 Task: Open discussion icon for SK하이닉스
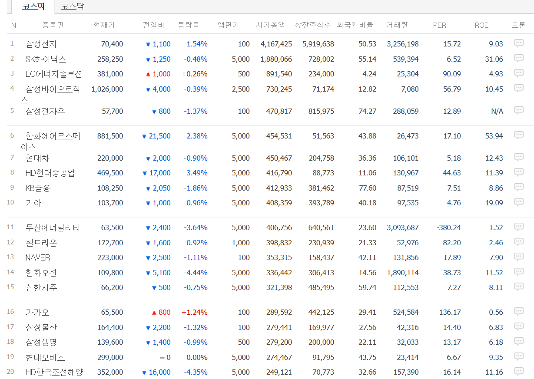518,59
